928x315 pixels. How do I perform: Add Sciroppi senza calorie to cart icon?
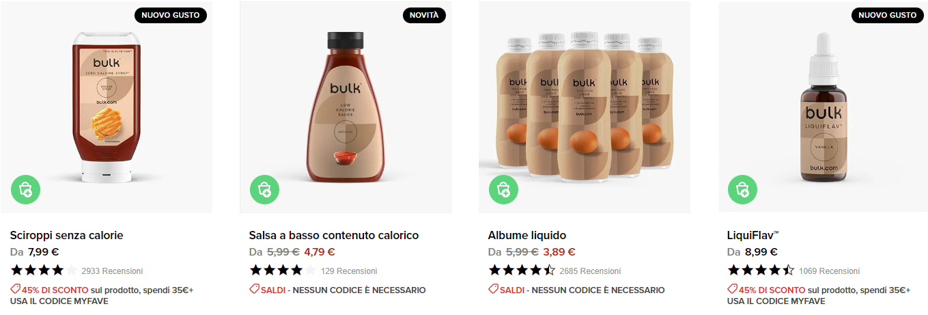pyautogui.click(x=26, y=189)
